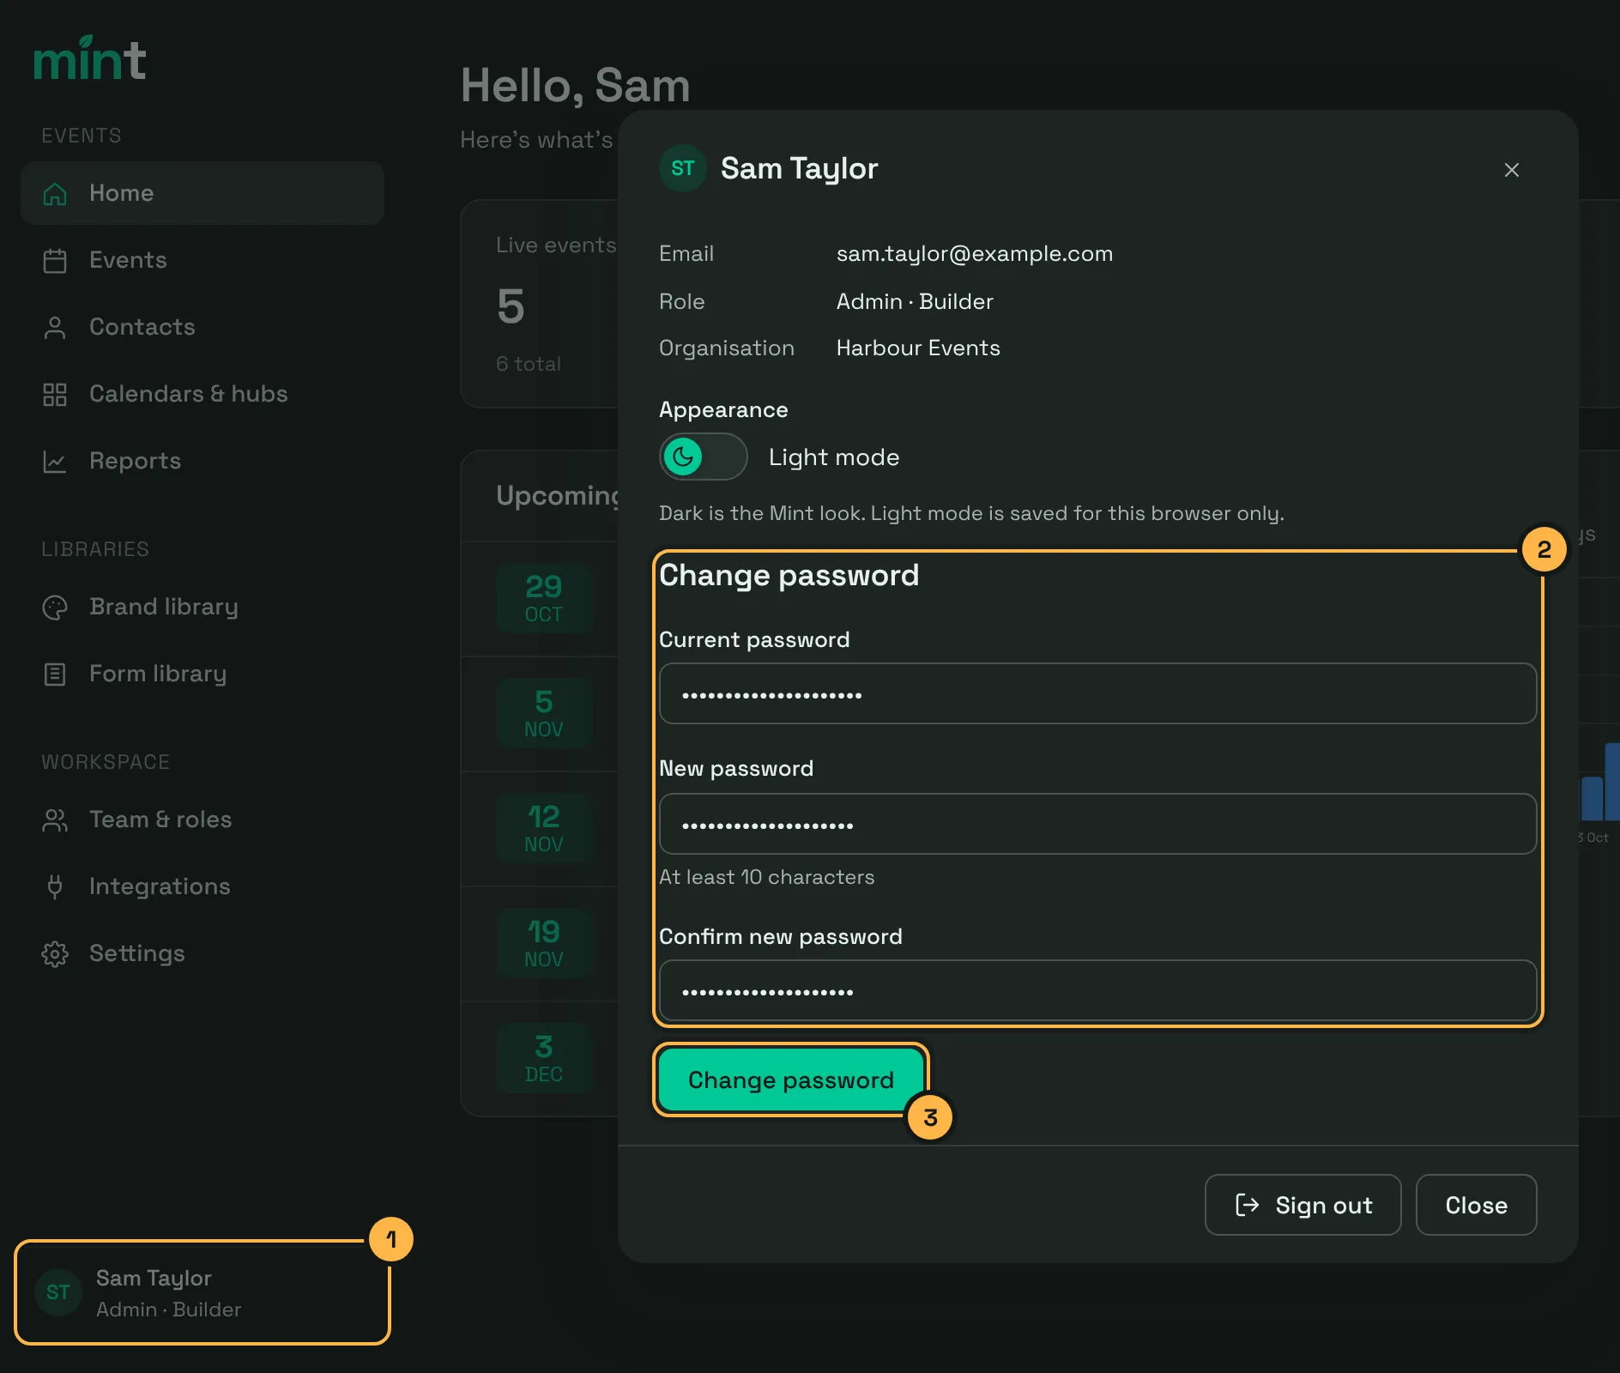Click the green Change password button
The image size is (1620, 1373).
pos(791,1080)
